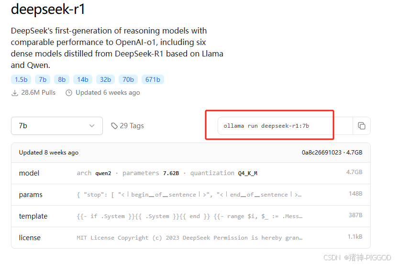Open the params file row

point(191,195)
